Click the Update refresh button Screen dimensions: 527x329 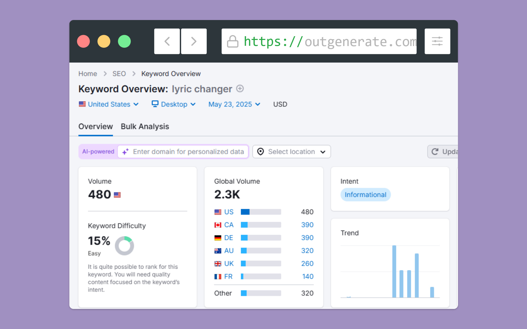pyautogui.click(x=443, y=152)
